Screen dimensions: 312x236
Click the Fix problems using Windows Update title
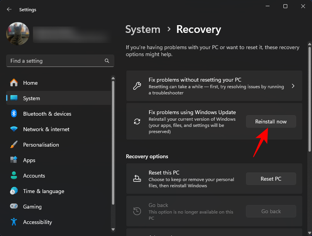click(192, 112)
